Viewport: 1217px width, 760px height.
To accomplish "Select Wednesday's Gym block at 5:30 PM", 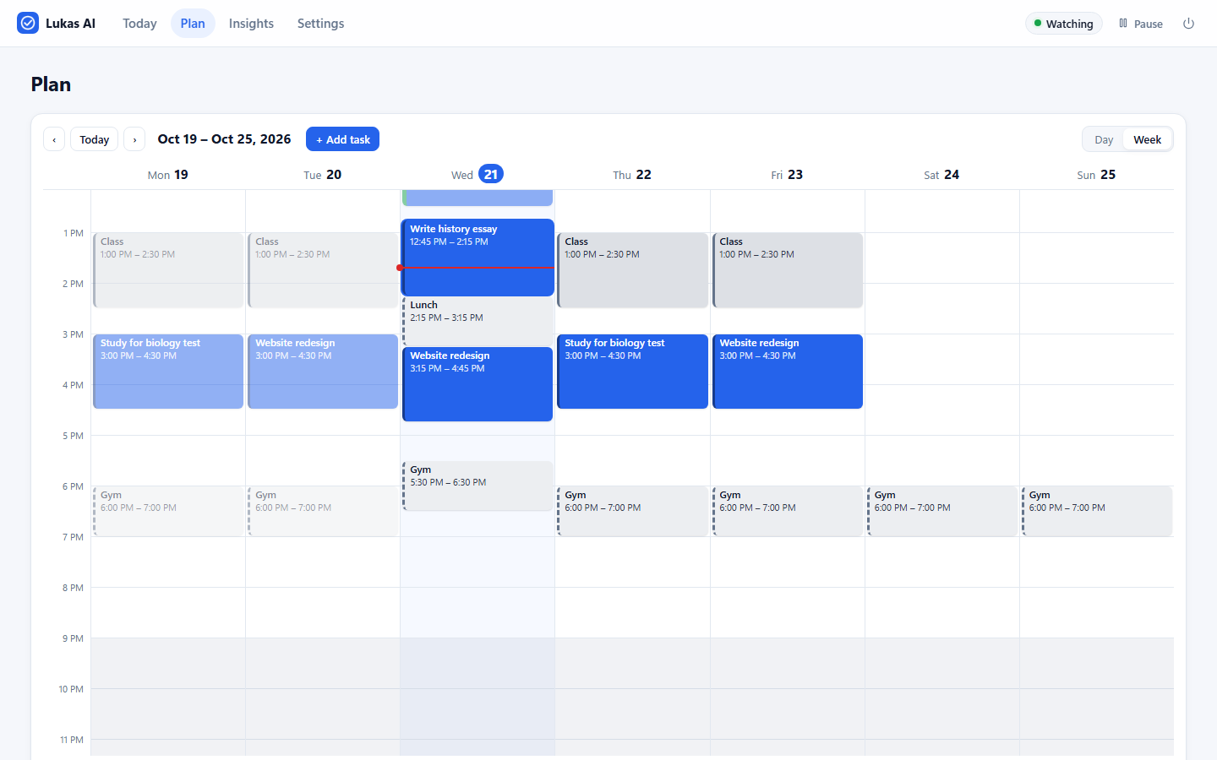I will (478, 486).
